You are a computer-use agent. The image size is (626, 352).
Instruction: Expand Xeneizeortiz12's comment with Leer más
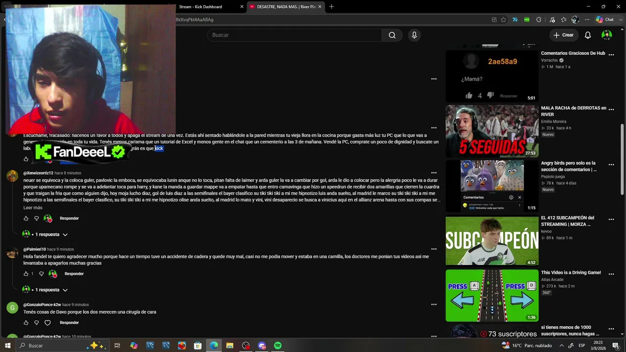[x=33, y=208]
